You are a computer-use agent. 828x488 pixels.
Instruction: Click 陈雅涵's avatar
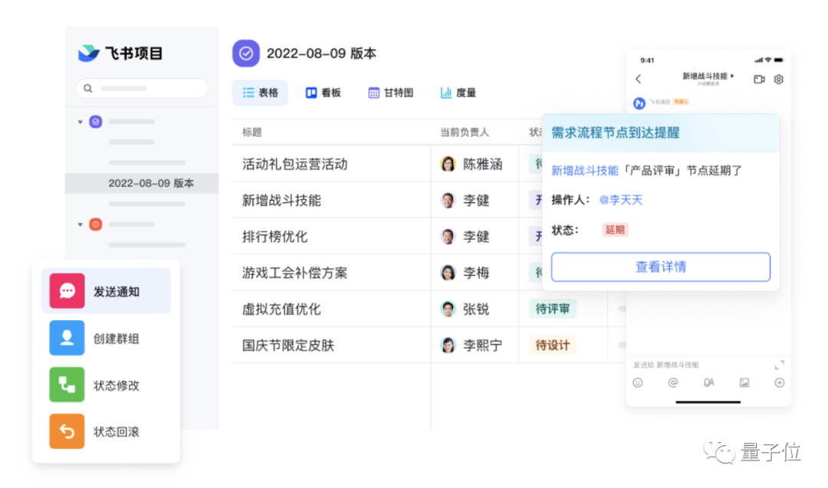[x=449, y=164]
